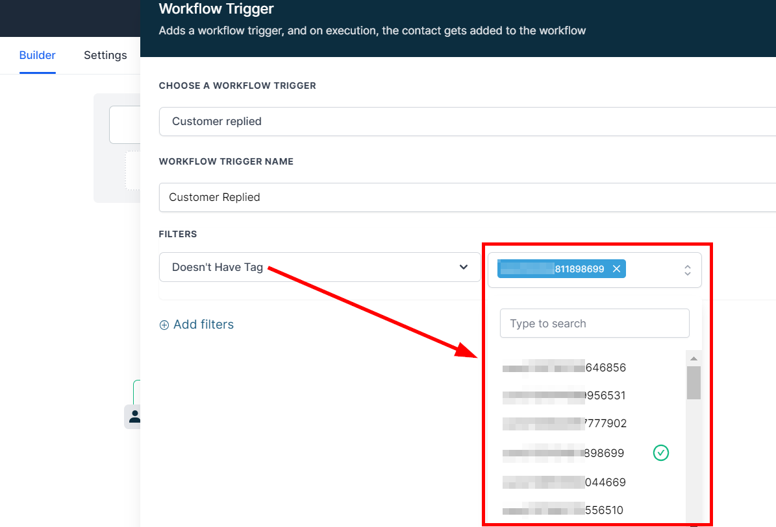Viewport: 776px width, 527px height.
Task: Click the tag list scrollbar thumb
Action: [x=694, y=382]
